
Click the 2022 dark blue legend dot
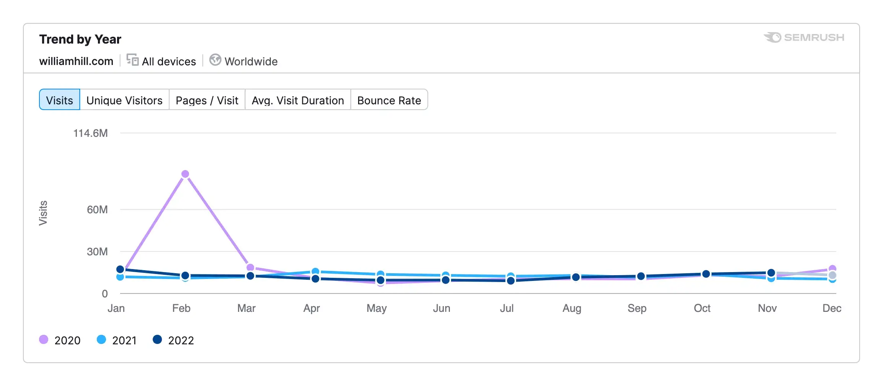point(157,339)
